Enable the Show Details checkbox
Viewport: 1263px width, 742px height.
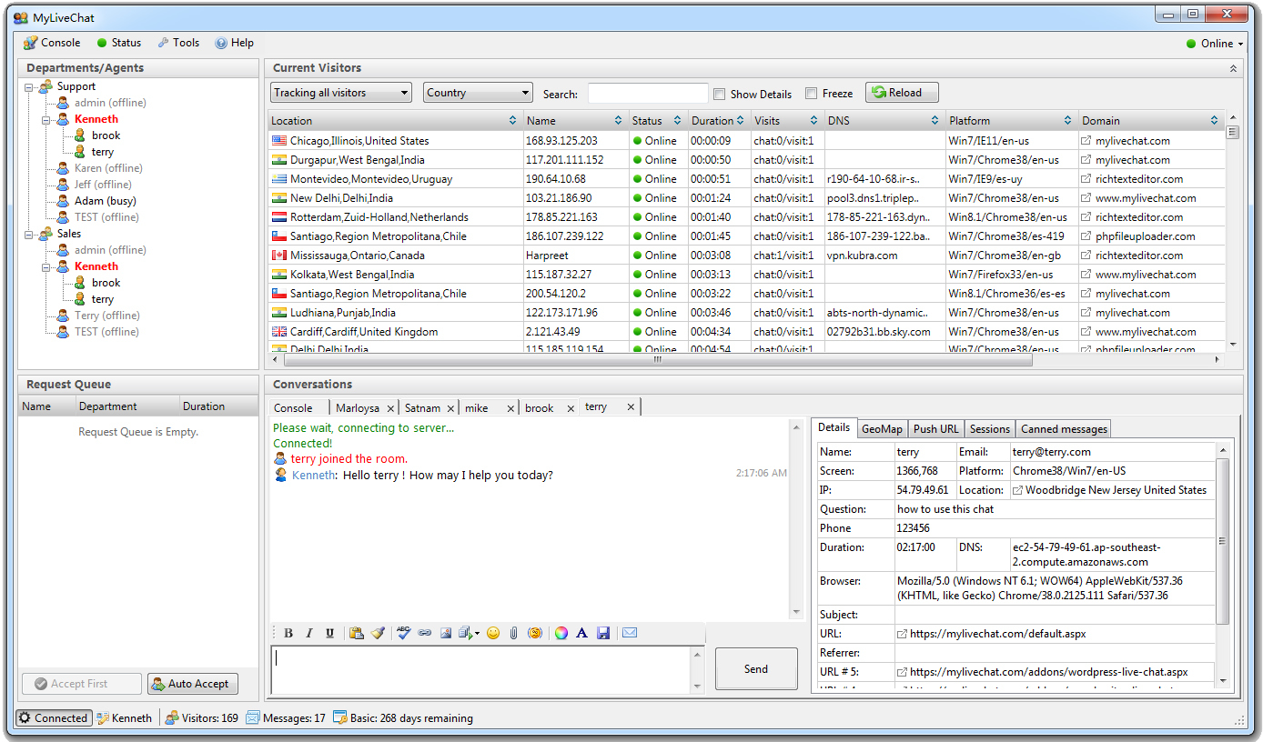720,94
